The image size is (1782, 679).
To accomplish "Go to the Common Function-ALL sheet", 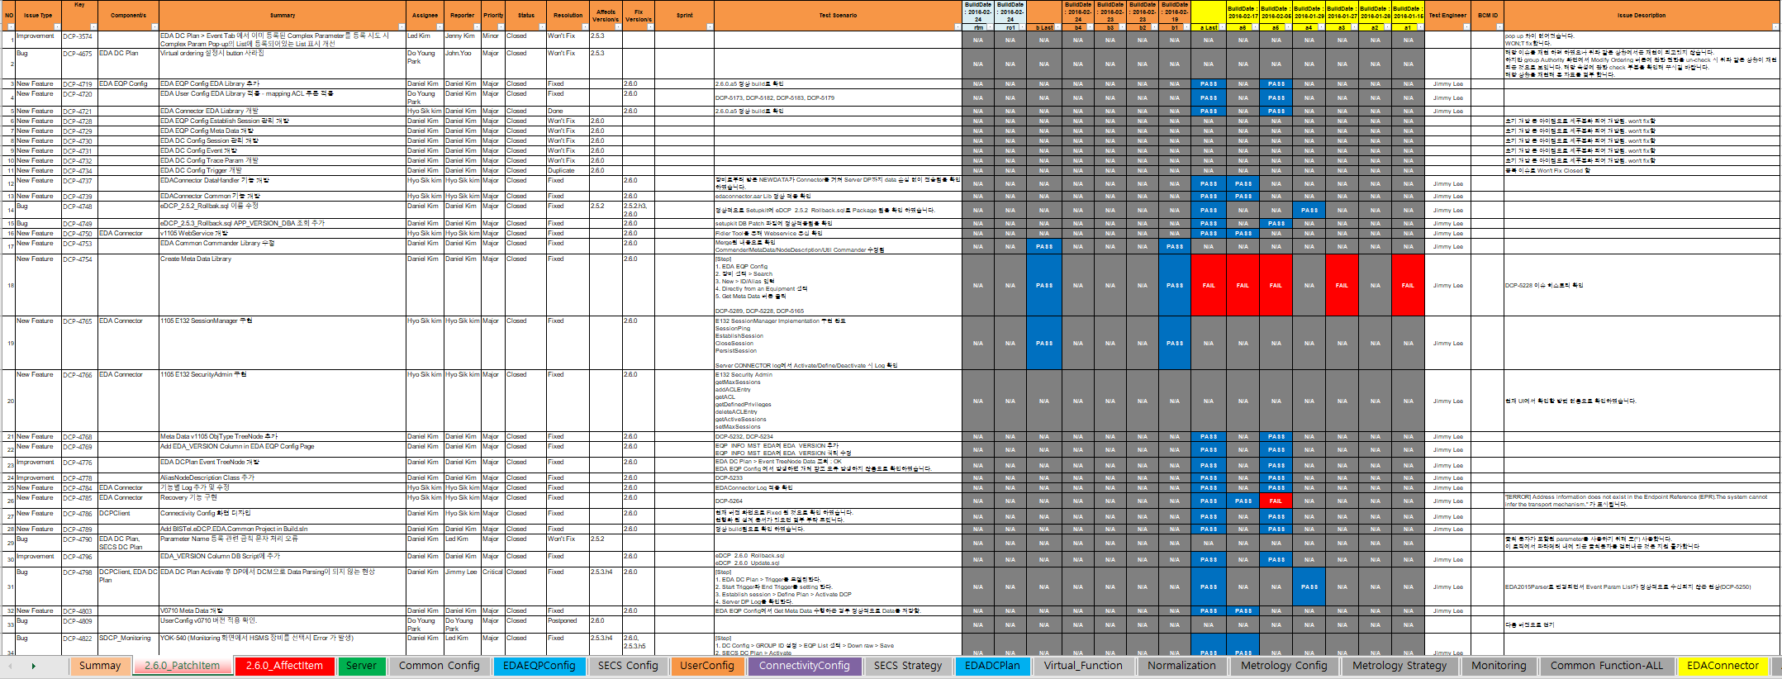I will tap(1607, 666).
